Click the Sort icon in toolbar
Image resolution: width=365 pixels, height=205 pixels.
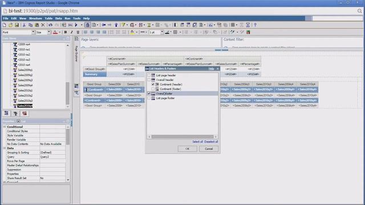click(x=141, y=25)
